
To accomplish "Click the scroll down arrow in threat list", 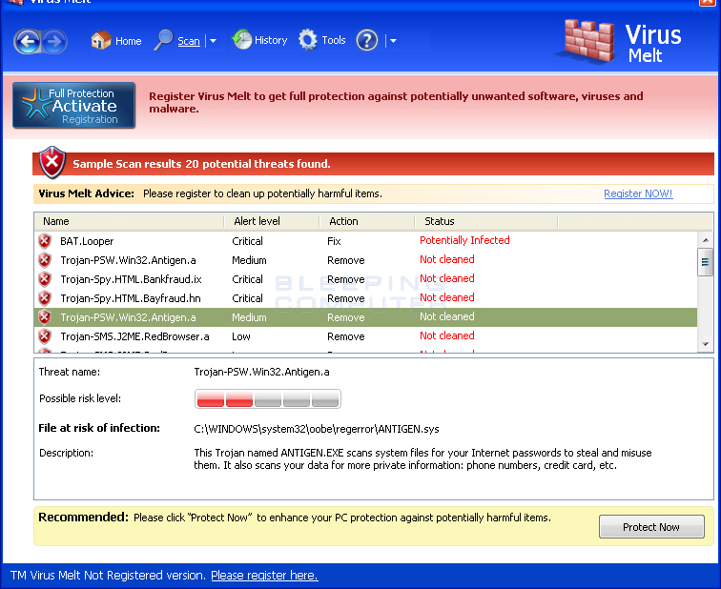I will (x=706, y=343).
